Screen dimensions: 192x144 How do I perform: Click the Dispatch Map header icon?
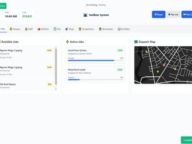136,42
